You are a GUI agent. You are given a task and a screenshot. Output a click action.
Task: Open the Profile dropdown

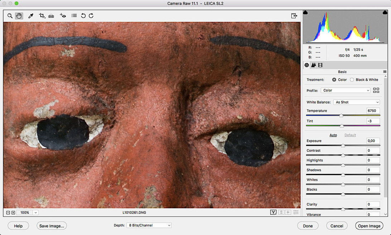pyautogui.click(x=345, y=90)
